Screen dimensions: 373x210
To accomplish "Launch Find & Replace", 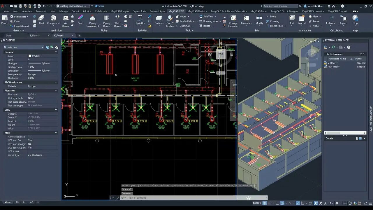I will (x=170, y=21).
